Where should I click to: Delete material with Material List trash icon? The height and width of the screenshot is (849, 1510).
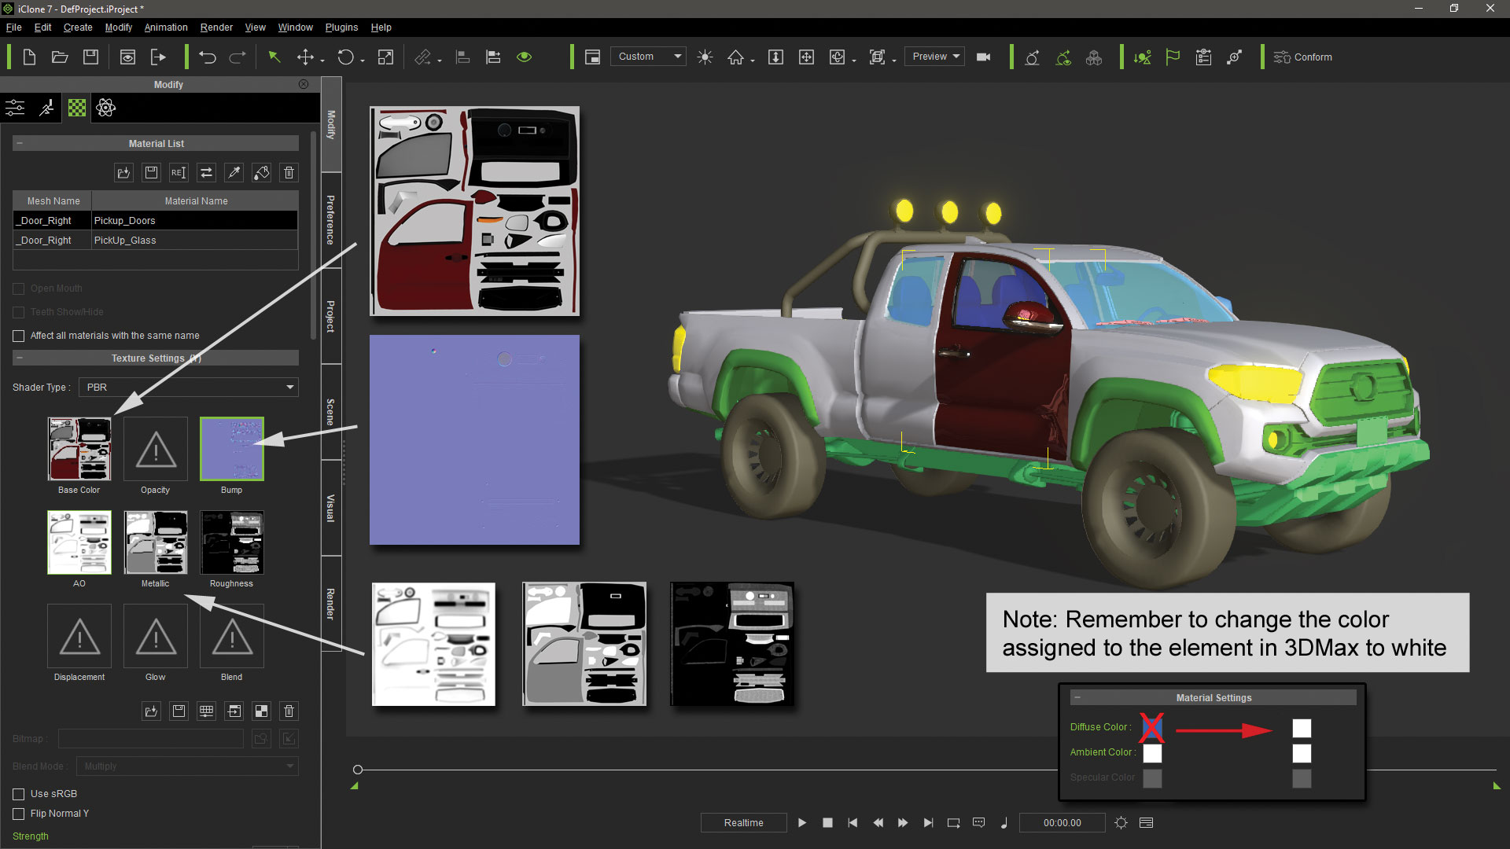tap(289, 172)
